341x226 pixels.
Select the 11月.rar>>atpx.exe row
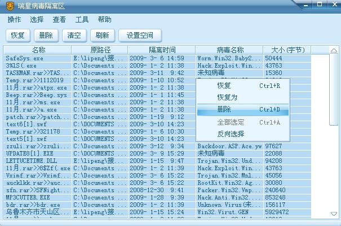(157, 88)
